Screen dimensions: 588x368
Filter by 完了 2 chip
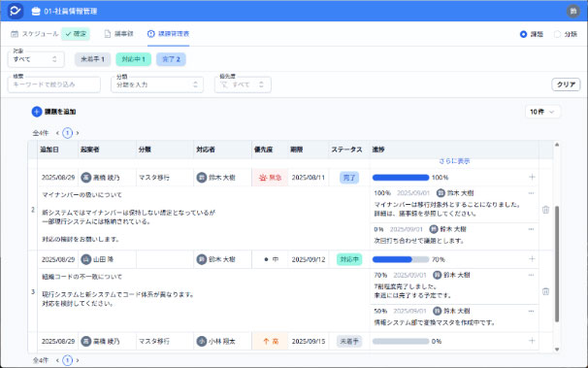[171, 59]
